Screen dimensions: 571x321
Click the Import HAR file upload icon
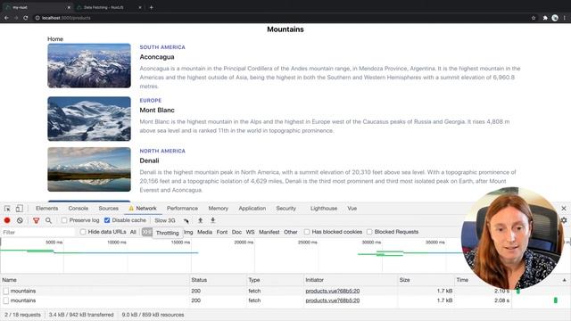point(200,220)
